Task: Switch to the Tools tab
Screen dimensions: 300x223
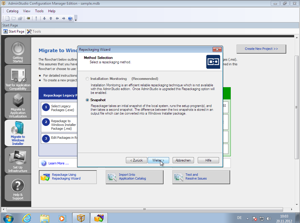Action: coord(34,31)
